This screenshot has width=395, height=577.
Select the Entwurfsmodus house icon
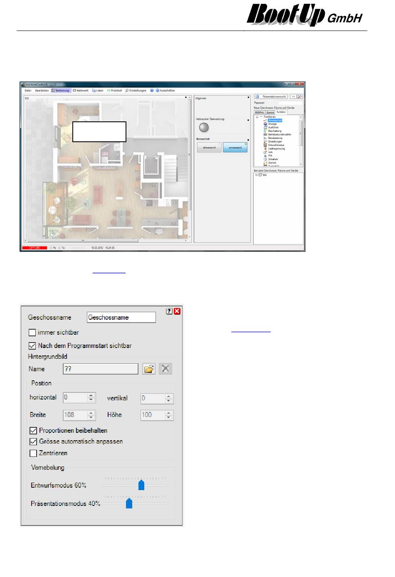pyautogui.click(x=265, y=145)
